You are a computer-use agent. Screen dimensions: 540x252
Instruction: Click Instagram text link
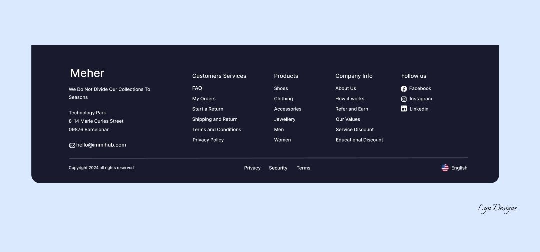point(421,99)
